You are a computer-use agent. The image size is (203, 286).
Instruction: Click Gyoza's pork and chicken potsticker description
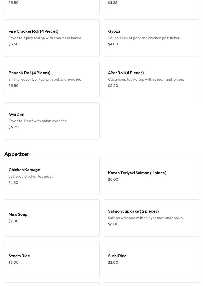coord(144,38)
